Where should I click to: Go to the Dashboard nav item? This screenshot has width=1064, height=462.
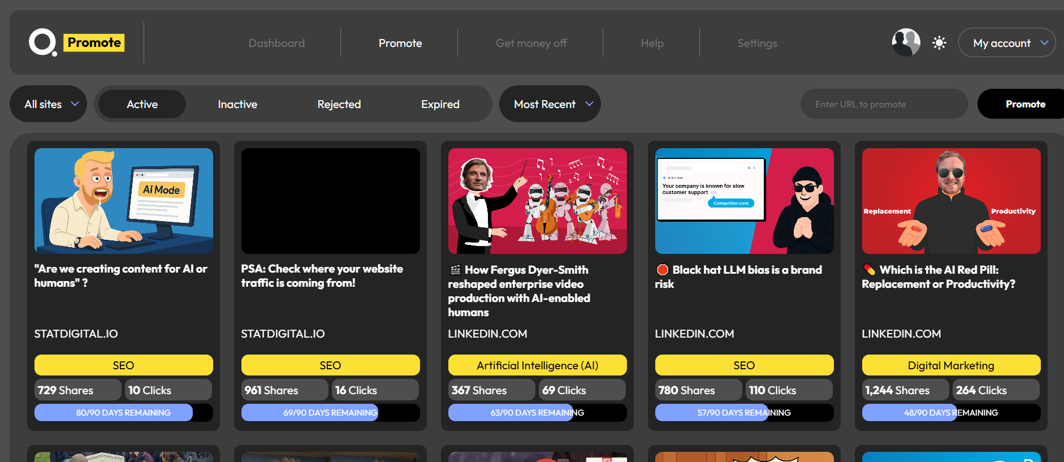[x=276, y=43]
